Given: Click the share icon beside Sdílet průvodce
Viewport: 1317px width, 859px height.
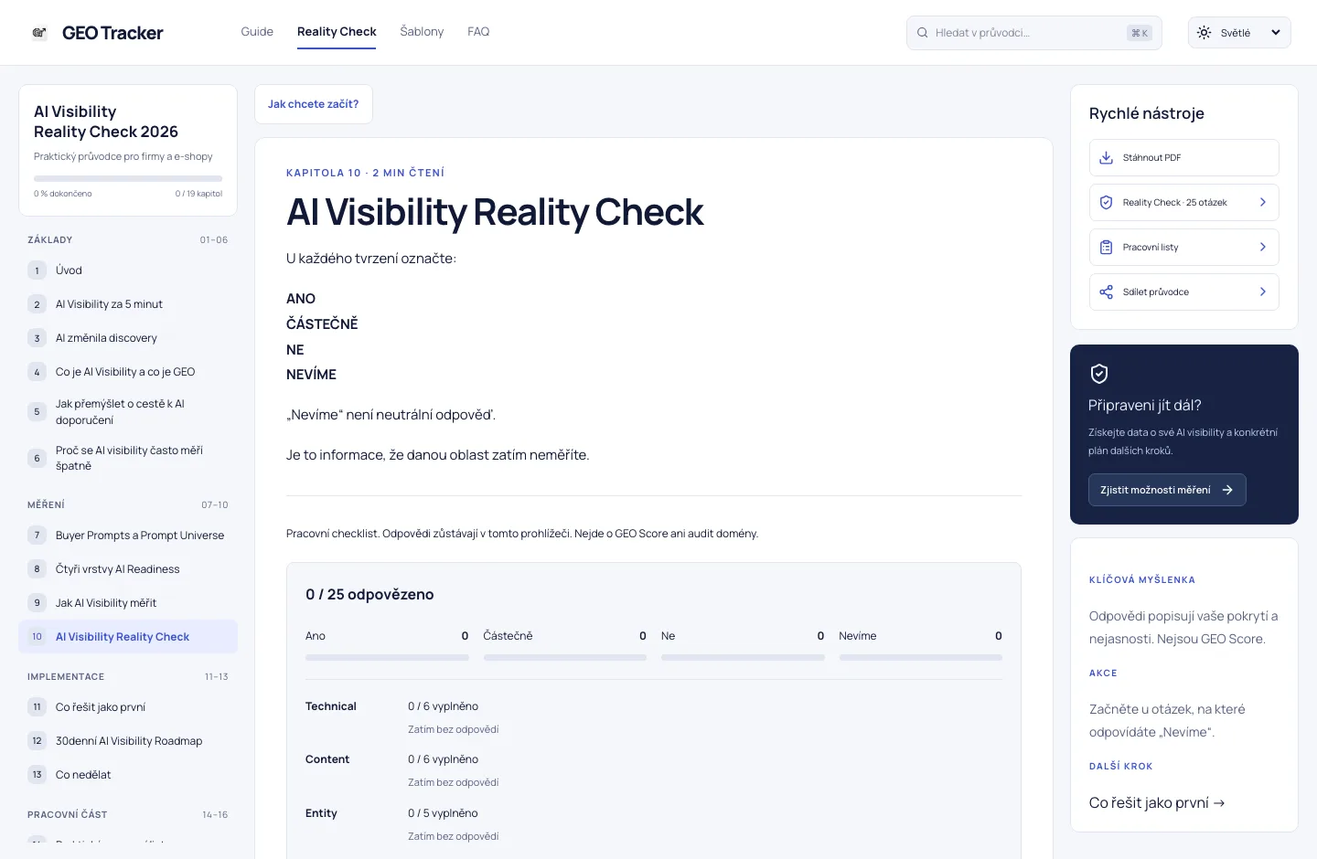Looking at the screenshot, I should 1106,292.
